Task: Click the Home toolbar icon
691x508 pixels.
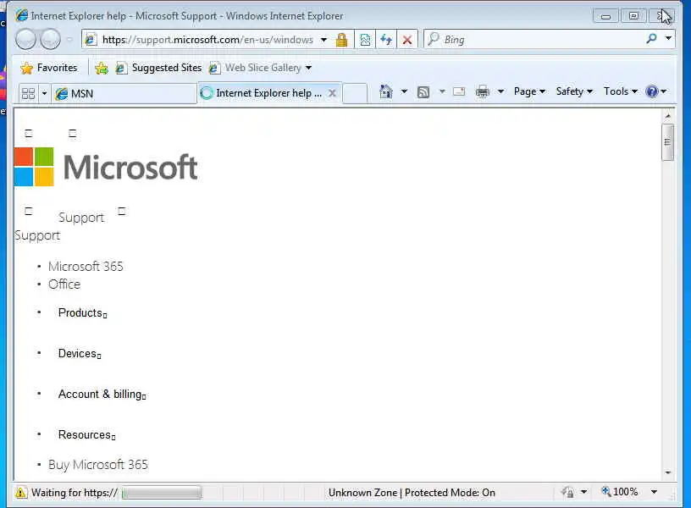Action: tap(386, 91)
